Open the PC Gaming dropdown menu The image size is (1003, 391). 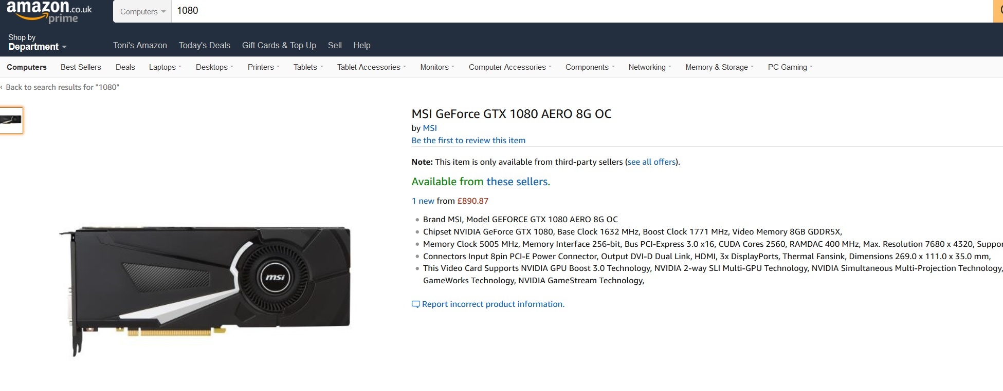[x=790, y=67]
